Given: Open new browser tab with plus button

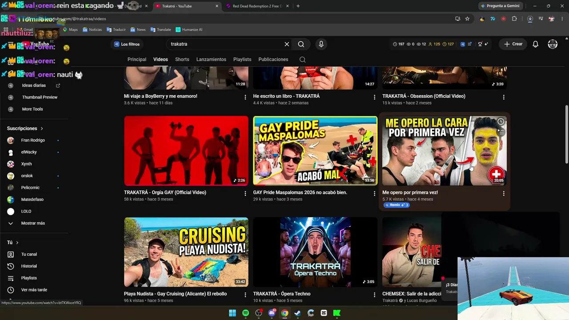Looking at the screenshot, I should click(298, 6).
